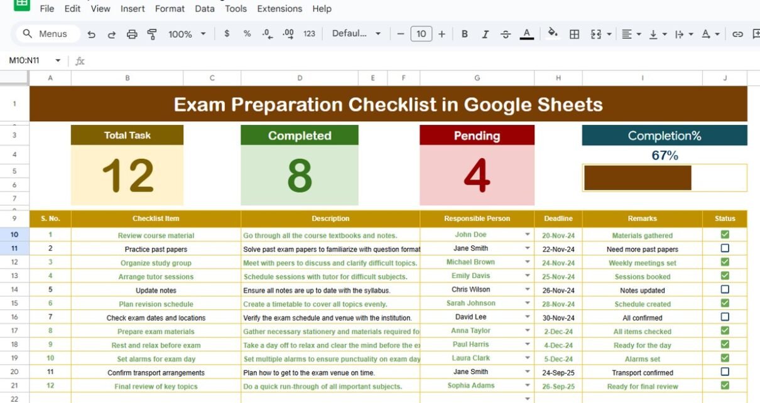Uncheck status for Plan revision schedule

[x=725, y=303]
